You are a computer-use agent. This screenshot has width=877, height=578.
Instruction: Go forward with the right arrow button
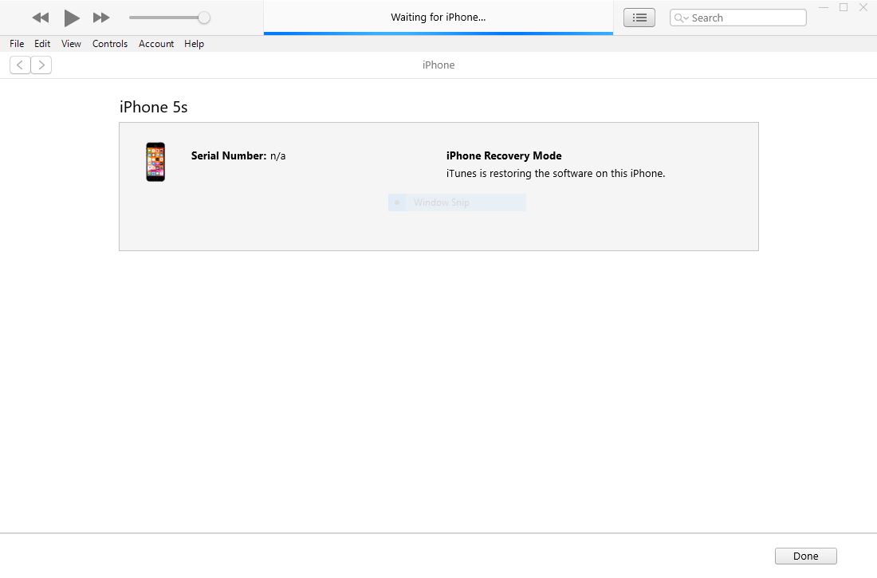coord(41,65)
